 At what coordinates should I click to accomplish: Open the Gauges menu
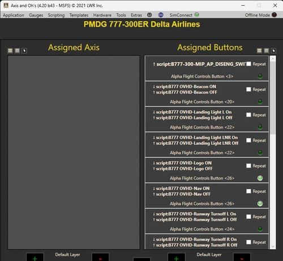pos(36,15)
